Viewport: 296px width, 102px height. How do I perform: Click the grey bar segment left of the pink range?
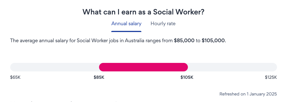(54, 67)
